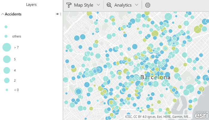Click the Analytics magnifier chart icon
Image resolution: width=209 pixels, height=120 pixels.
(x=109, y=5)
